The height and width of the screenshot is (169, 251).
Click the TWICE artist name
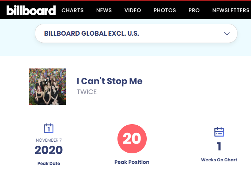[x=87, y=91]
